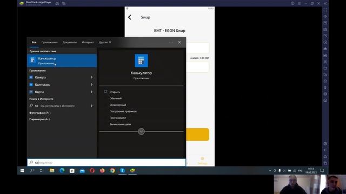The image size is (346, 194).
Task: Switch to Skype on taskbar
Action: (122, 170)
